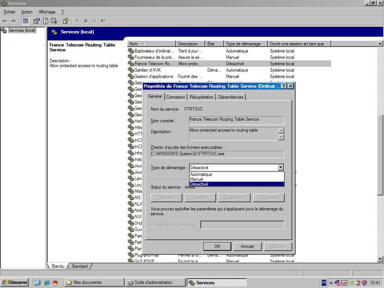The image size is (384, 288).
Task: Switch to the Récupération tab
Action: tap(201, 97)
